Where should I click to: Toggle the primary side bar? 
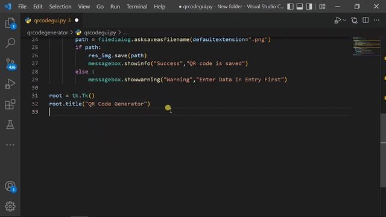point(290,7)
